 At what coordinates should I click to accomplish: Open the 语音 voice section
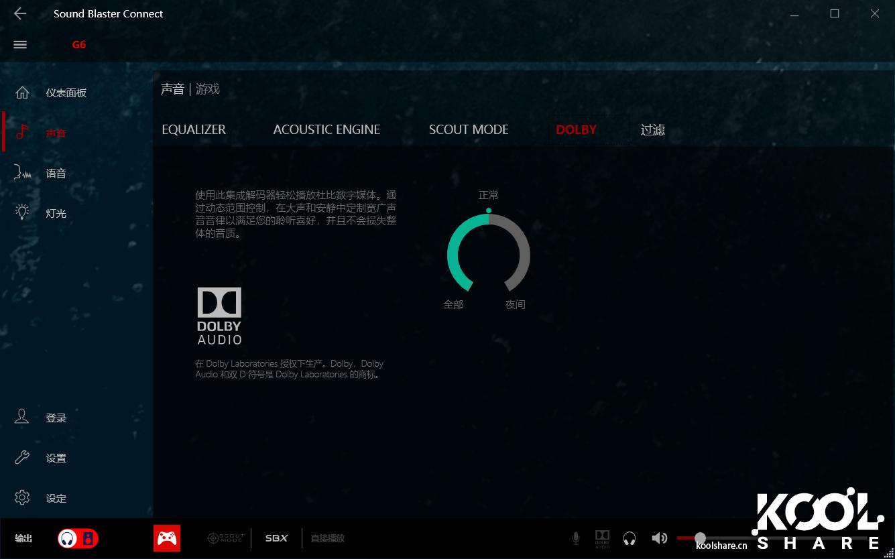click(56, 174)
